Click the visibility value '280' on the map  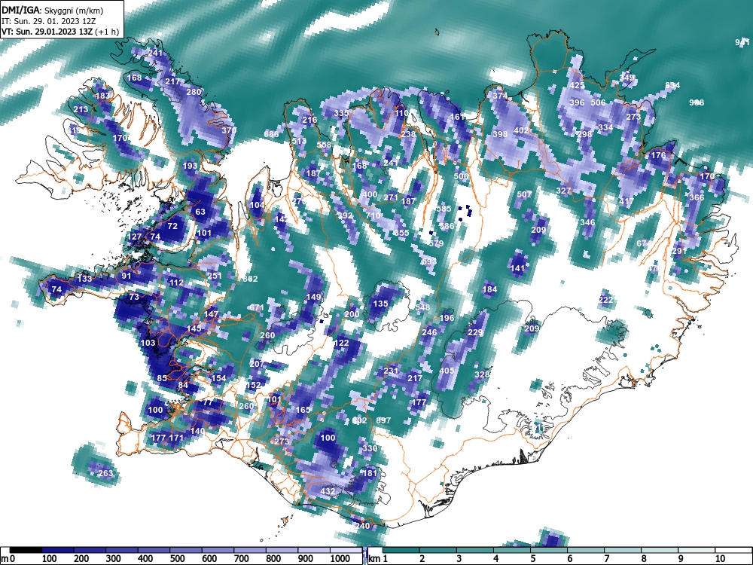[194, 92]
